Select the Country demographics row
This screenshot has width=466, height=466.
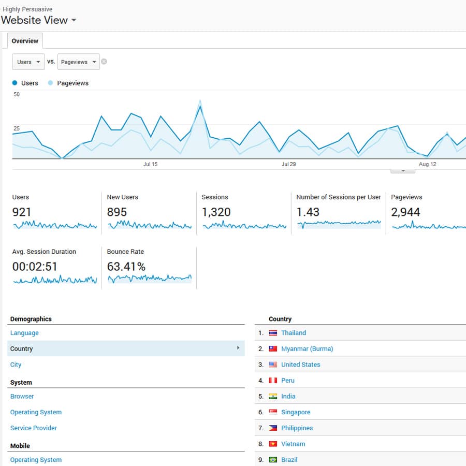pos(126,348)
